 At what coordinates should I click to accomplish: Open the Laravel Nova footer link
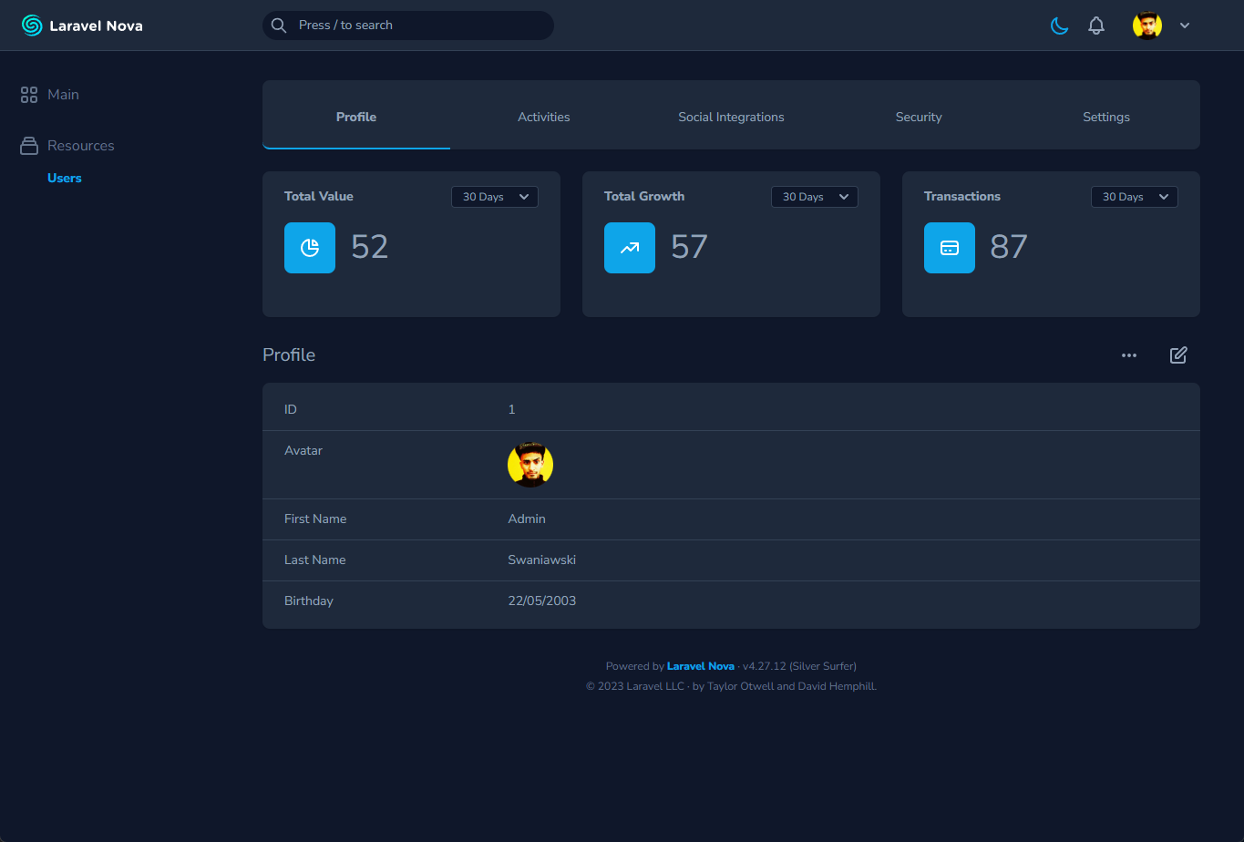click(x=700, y=665)
